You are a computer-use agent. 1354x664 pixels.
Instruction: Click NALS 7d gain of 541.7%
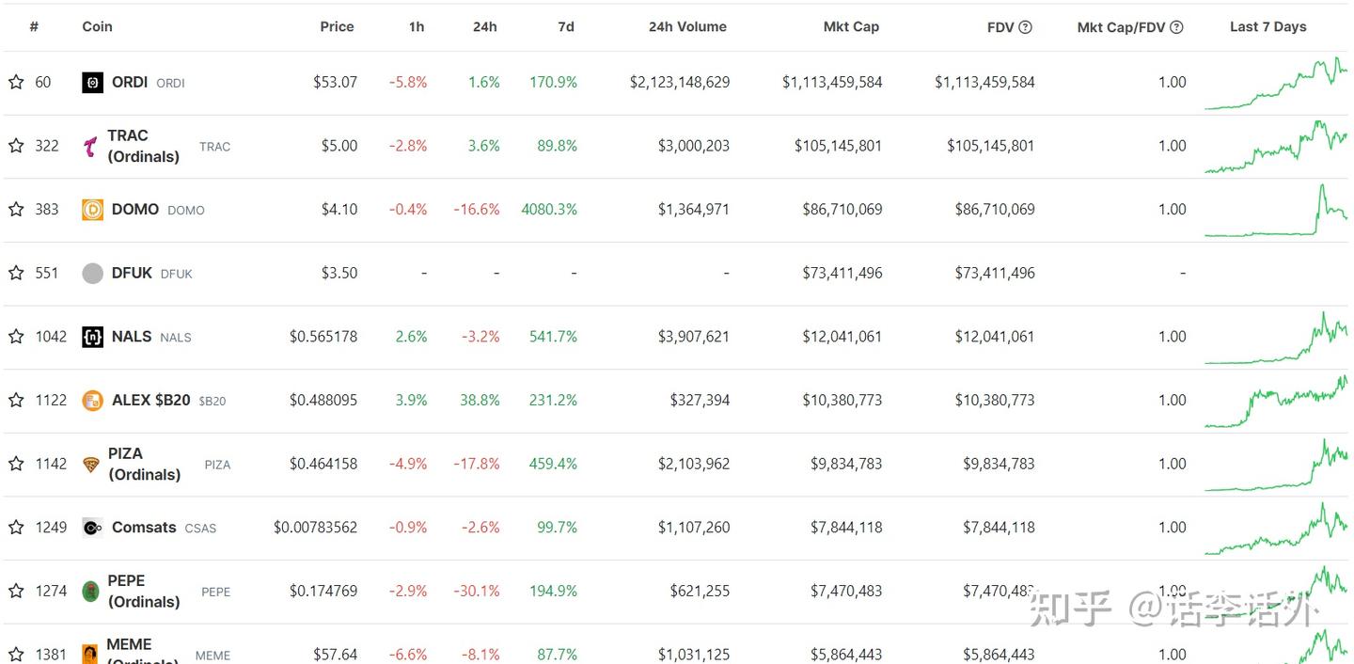coord(552,336)
